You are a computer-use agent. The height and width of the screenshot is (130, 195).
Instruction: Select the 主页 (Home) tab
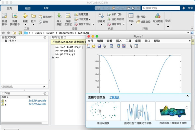pyautogui.click(x=9, y=8)
